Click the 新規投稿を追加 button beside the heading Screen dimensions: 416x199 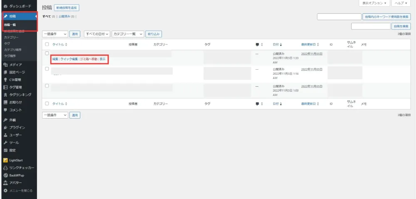(67, 8)
